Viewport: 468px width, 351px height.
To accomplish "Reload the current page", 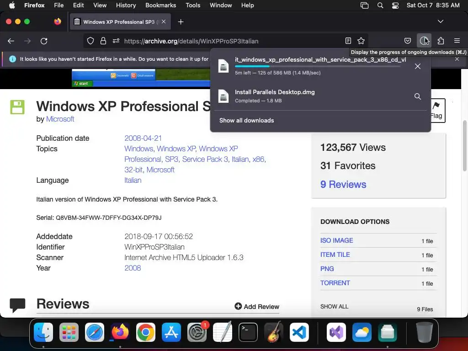I will 44,41.
